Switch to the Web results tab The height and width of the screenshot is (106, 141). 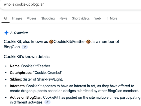(98, 18)
